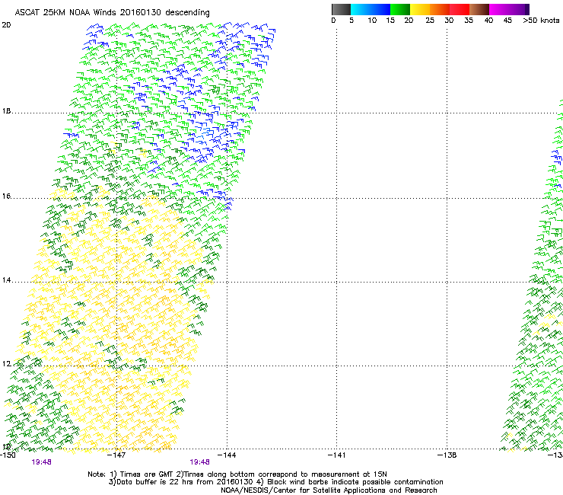This screenshot has height=495, width=563.
Task: Click the orange 25–30 knots legend swatch
Action: pyautogui.click(x=440, y=9)
